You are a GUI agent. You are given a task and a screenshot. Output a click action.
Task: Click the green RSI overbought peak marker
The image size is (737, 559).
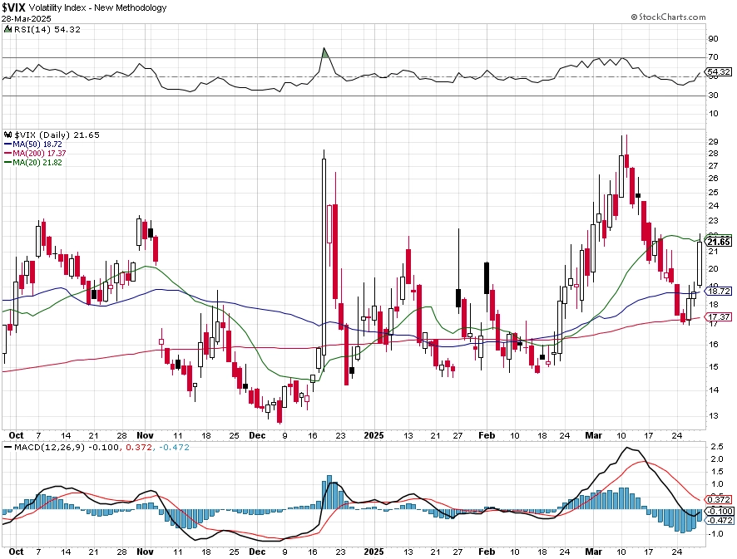pos(324,52)
